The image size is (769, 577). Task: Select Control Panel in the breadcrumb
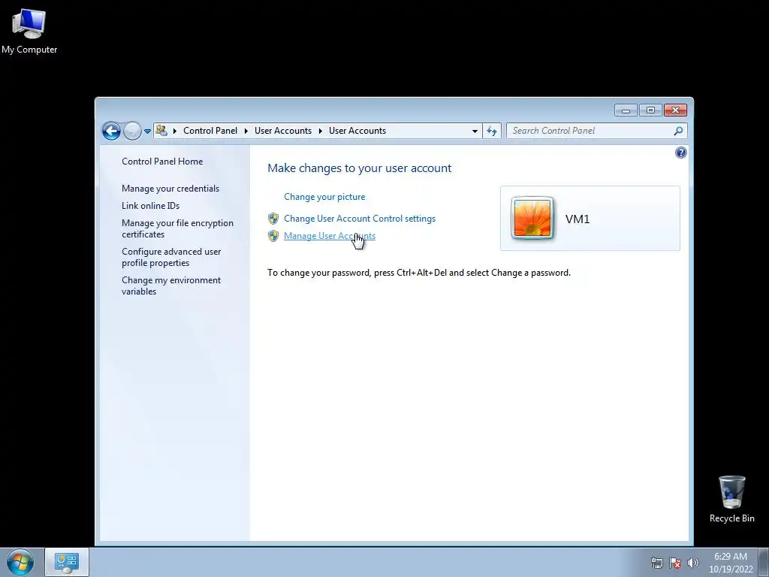(x=210, y=131)
